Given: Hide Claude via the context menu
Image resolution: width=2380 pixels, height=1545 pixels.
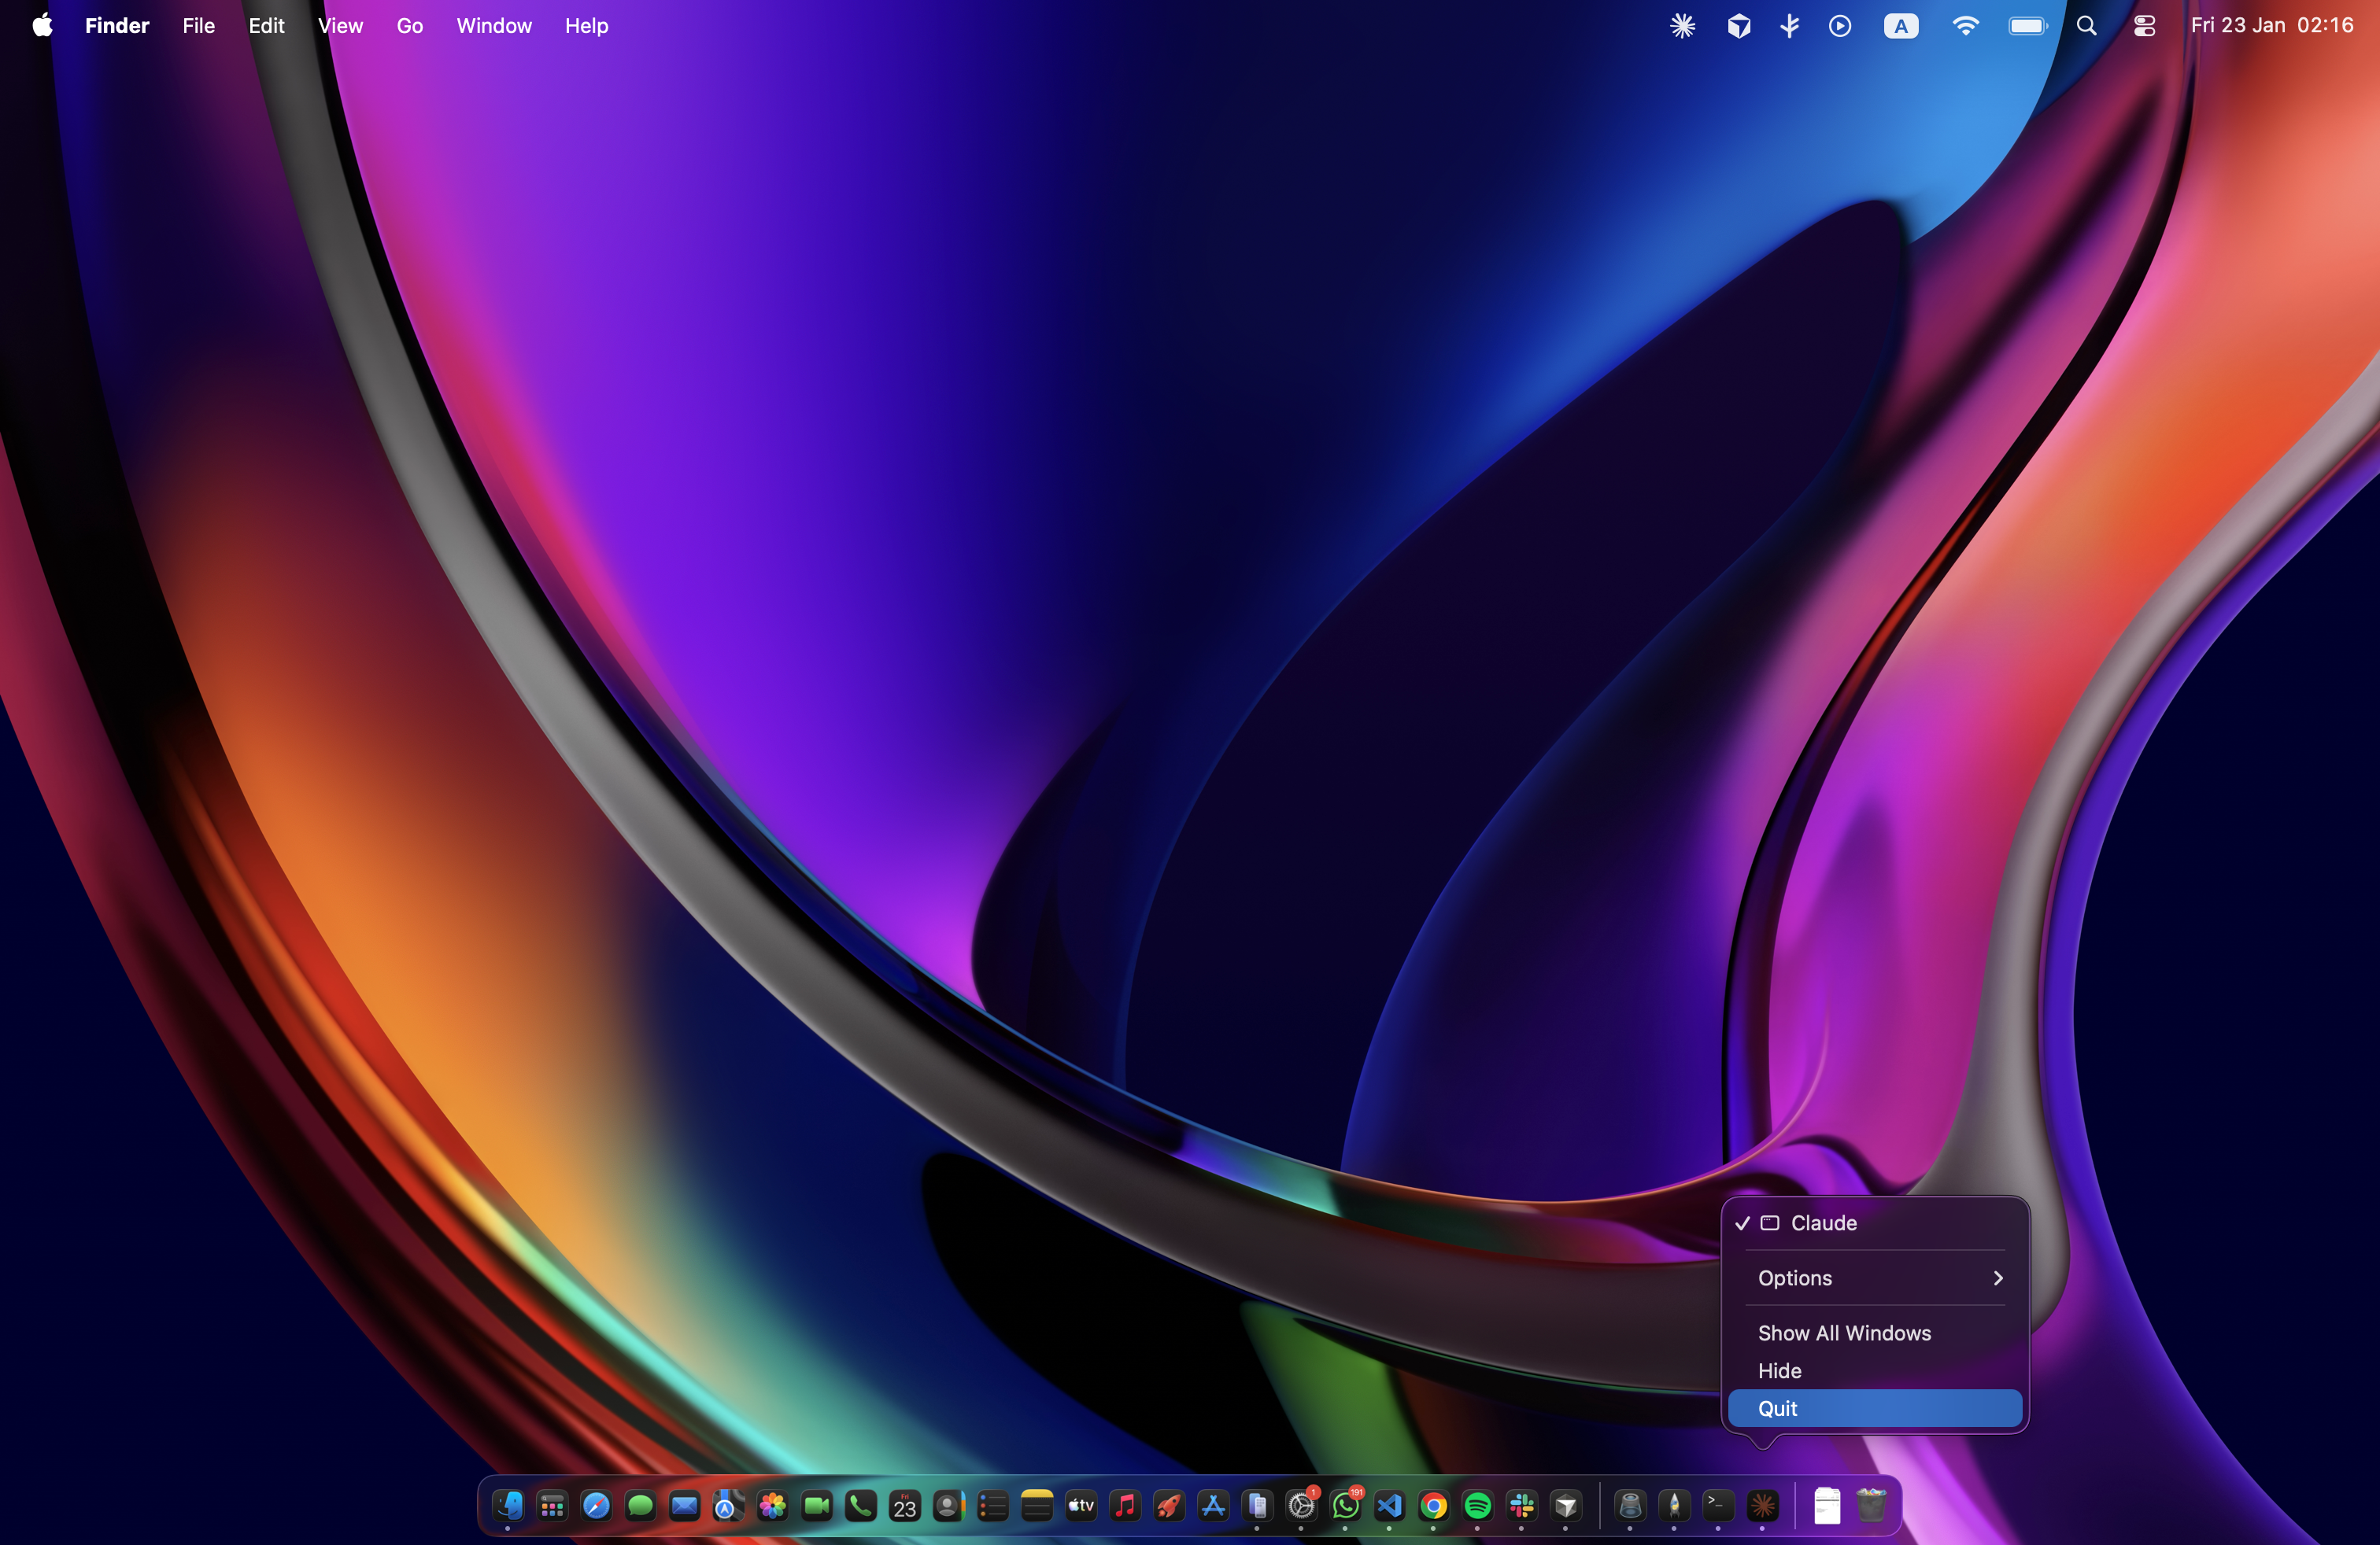Looking at the screenshot, I should (1779, 1370).
